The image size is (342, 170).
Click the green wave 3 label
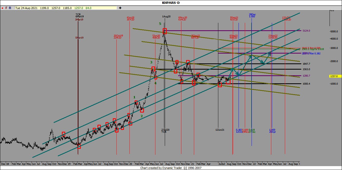151,62
